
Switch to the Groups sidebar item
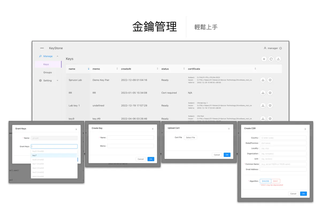pyautogui.click(x=47, y=72)
